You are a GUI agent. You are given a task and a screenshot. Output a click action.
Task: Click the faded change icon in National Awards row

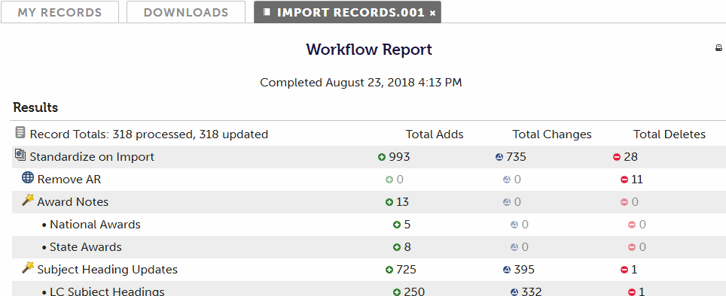coord(514,225)
